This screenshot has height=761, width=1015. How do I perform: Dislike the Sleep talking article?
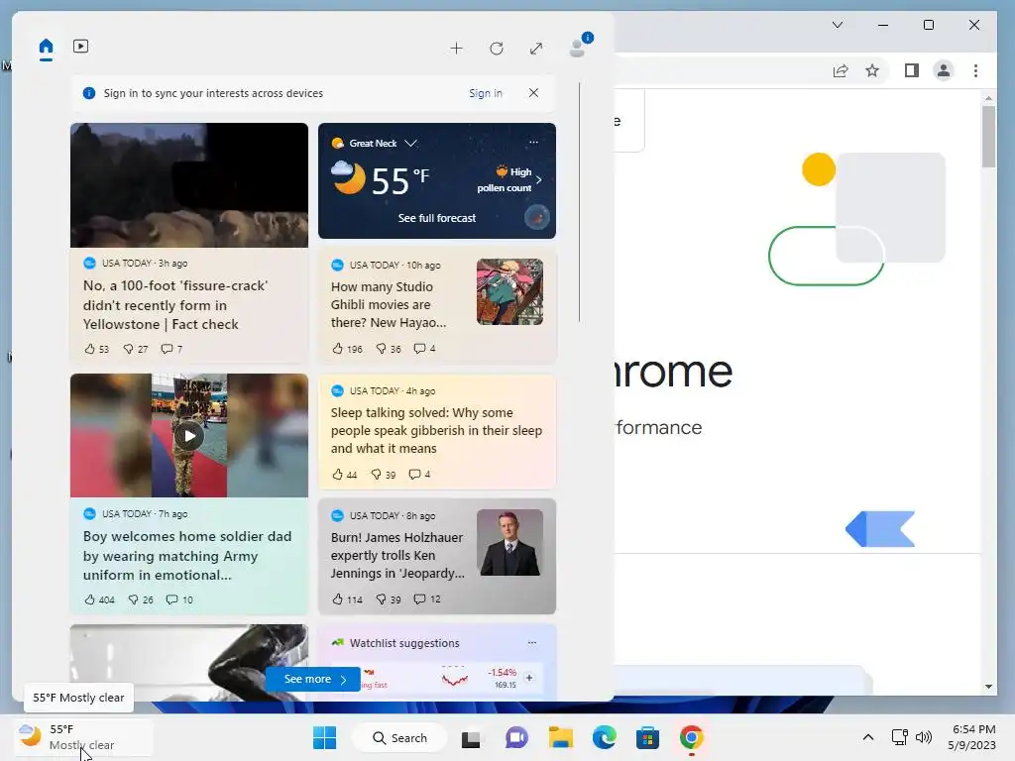[384, 475]
